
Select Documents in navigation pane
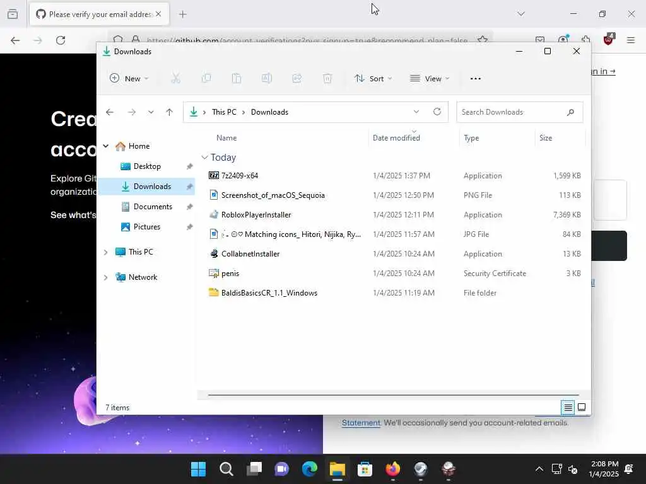coord(153,207)
